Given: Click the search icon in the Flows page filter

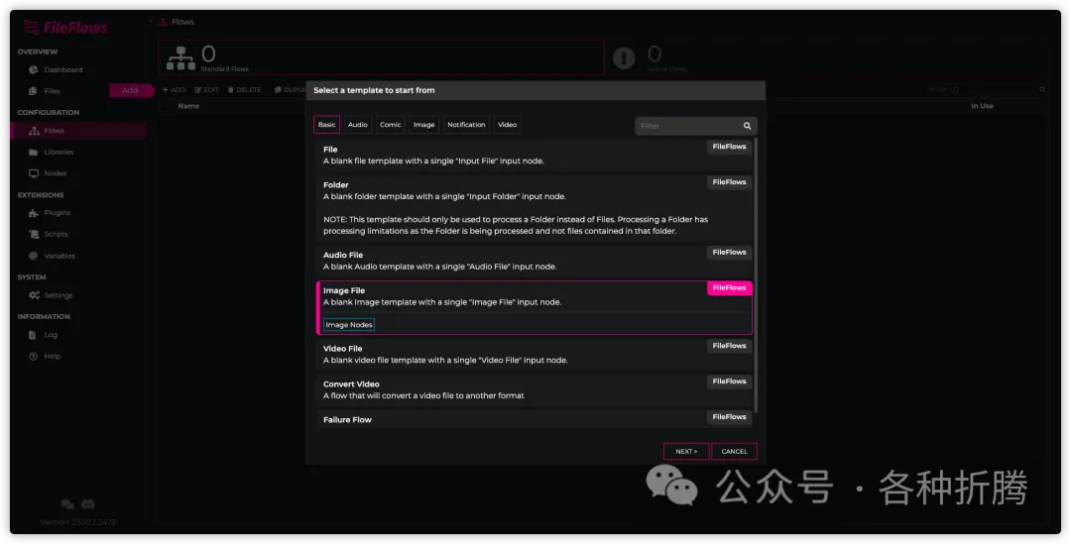Looking at the screenshot, I should tap(1042, 89).
